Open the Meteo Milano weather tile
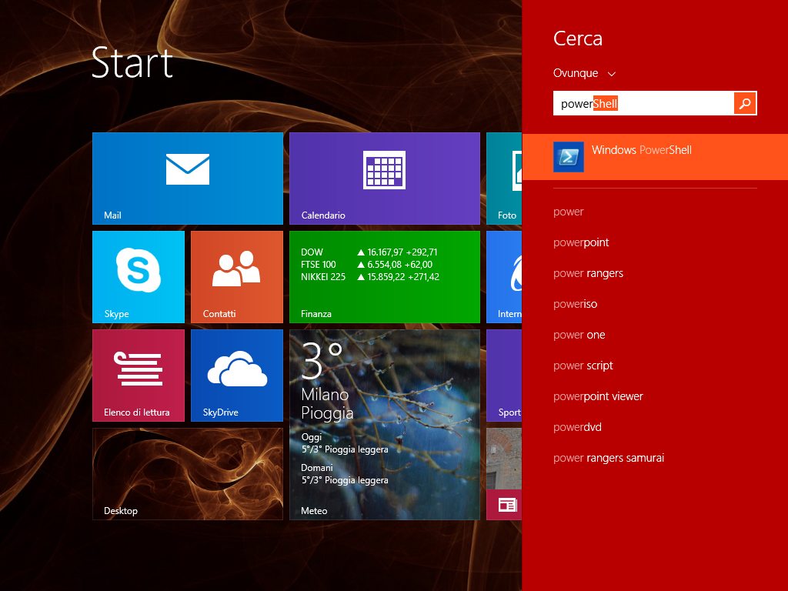 (384, 424)
